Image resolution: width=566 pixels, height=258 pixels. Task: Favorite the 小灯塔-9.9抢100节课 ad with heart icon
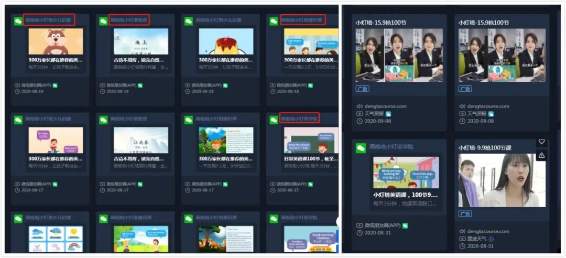click(541, 142)
